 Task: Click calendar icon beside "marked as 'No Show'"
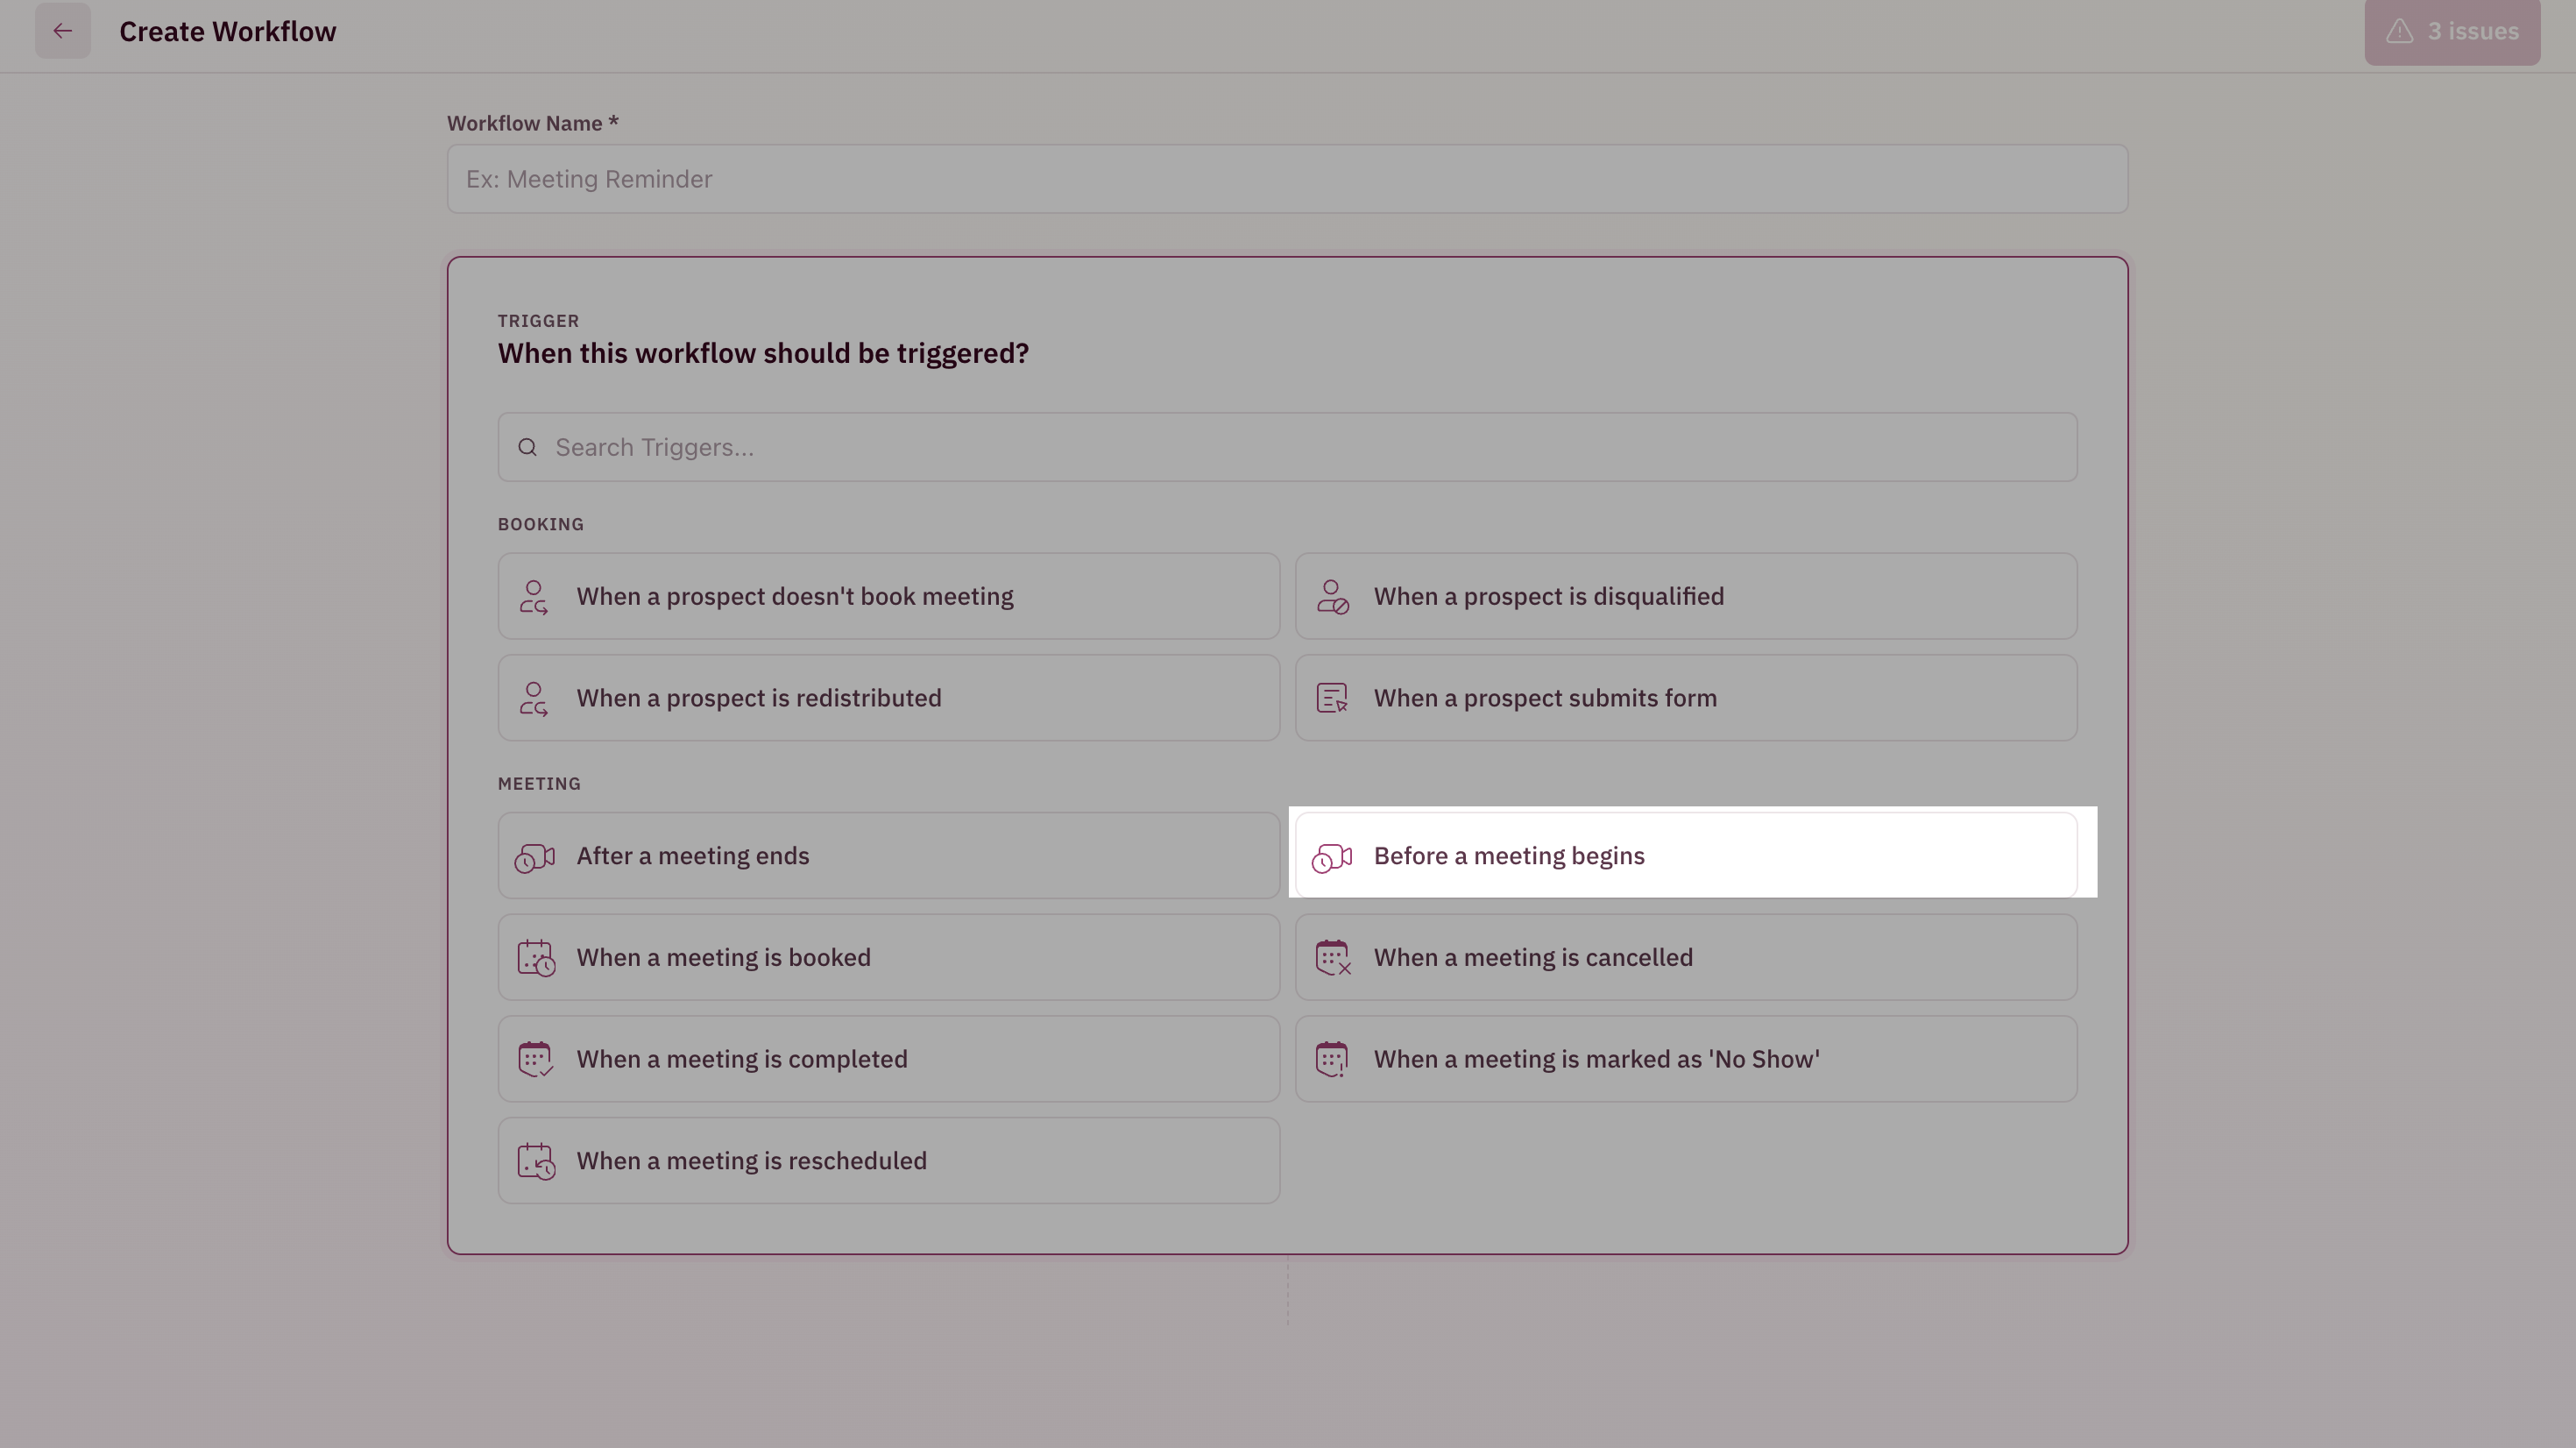[1332, 1060]
